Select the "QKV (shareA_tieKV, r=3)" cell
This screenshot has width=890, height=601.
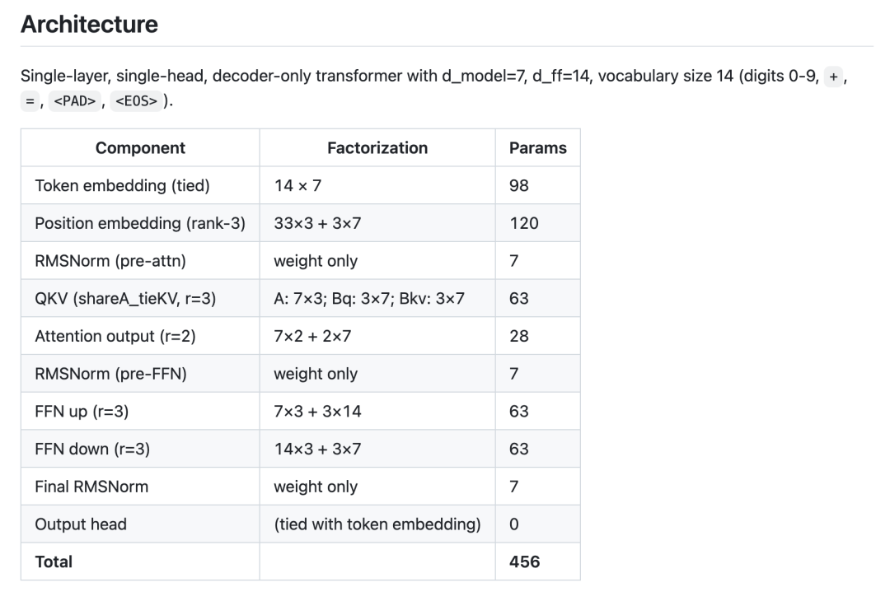point(125,299)
